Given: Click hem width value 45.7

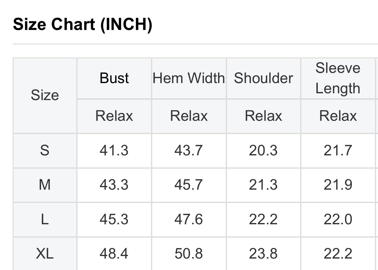Looking at the screenshot, I should (189, 185).
